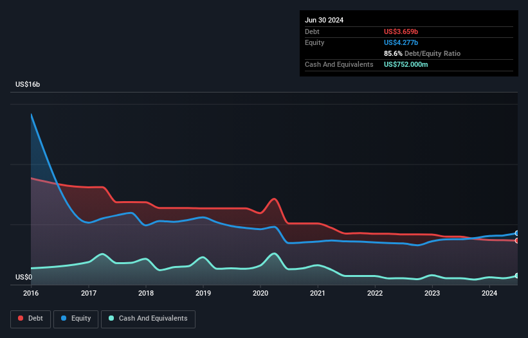Click the US$752.000m cash value
This screenshot has width=528, height=338.
(x=406, y=64)
